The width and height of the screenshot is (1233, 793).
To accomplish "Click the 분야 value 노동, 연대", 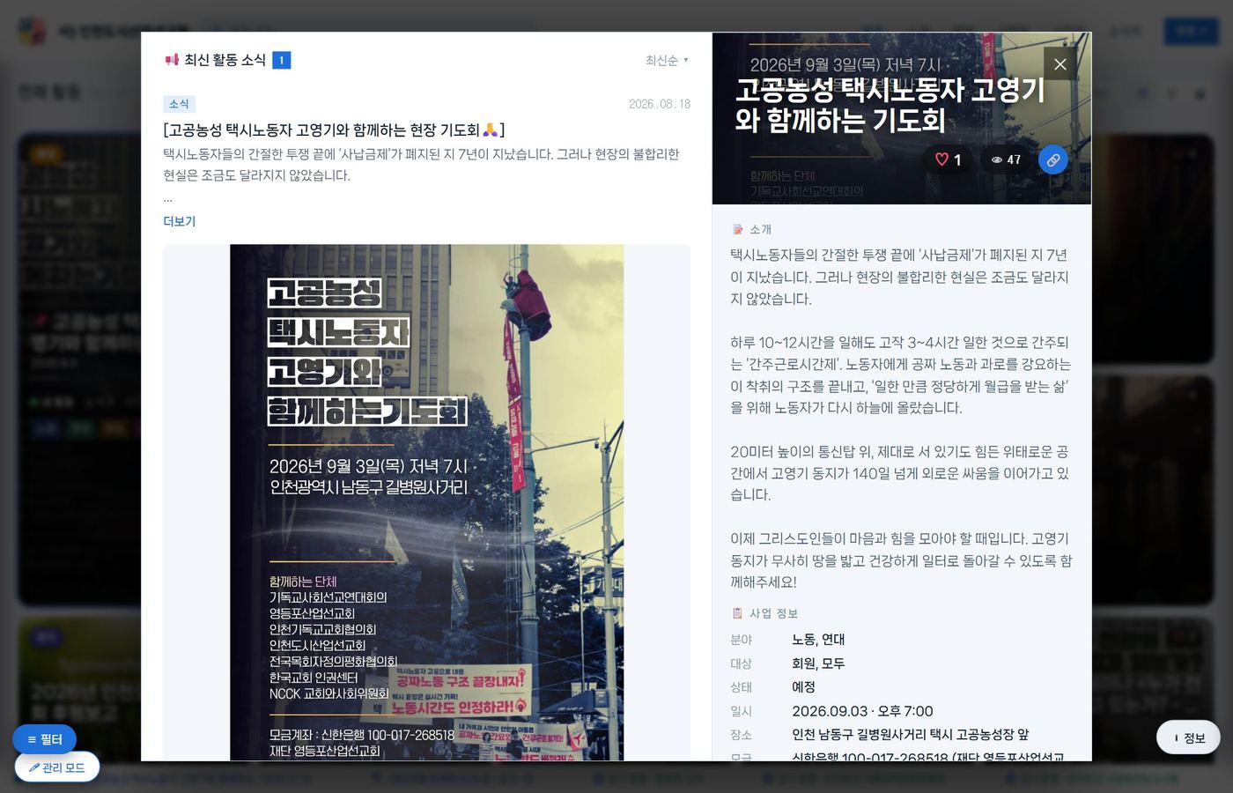I will point(818,640).
